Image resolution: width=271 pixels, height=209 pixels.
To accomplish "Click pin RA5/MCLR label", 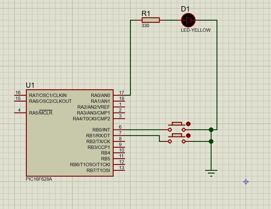I will tap(41, 113).
